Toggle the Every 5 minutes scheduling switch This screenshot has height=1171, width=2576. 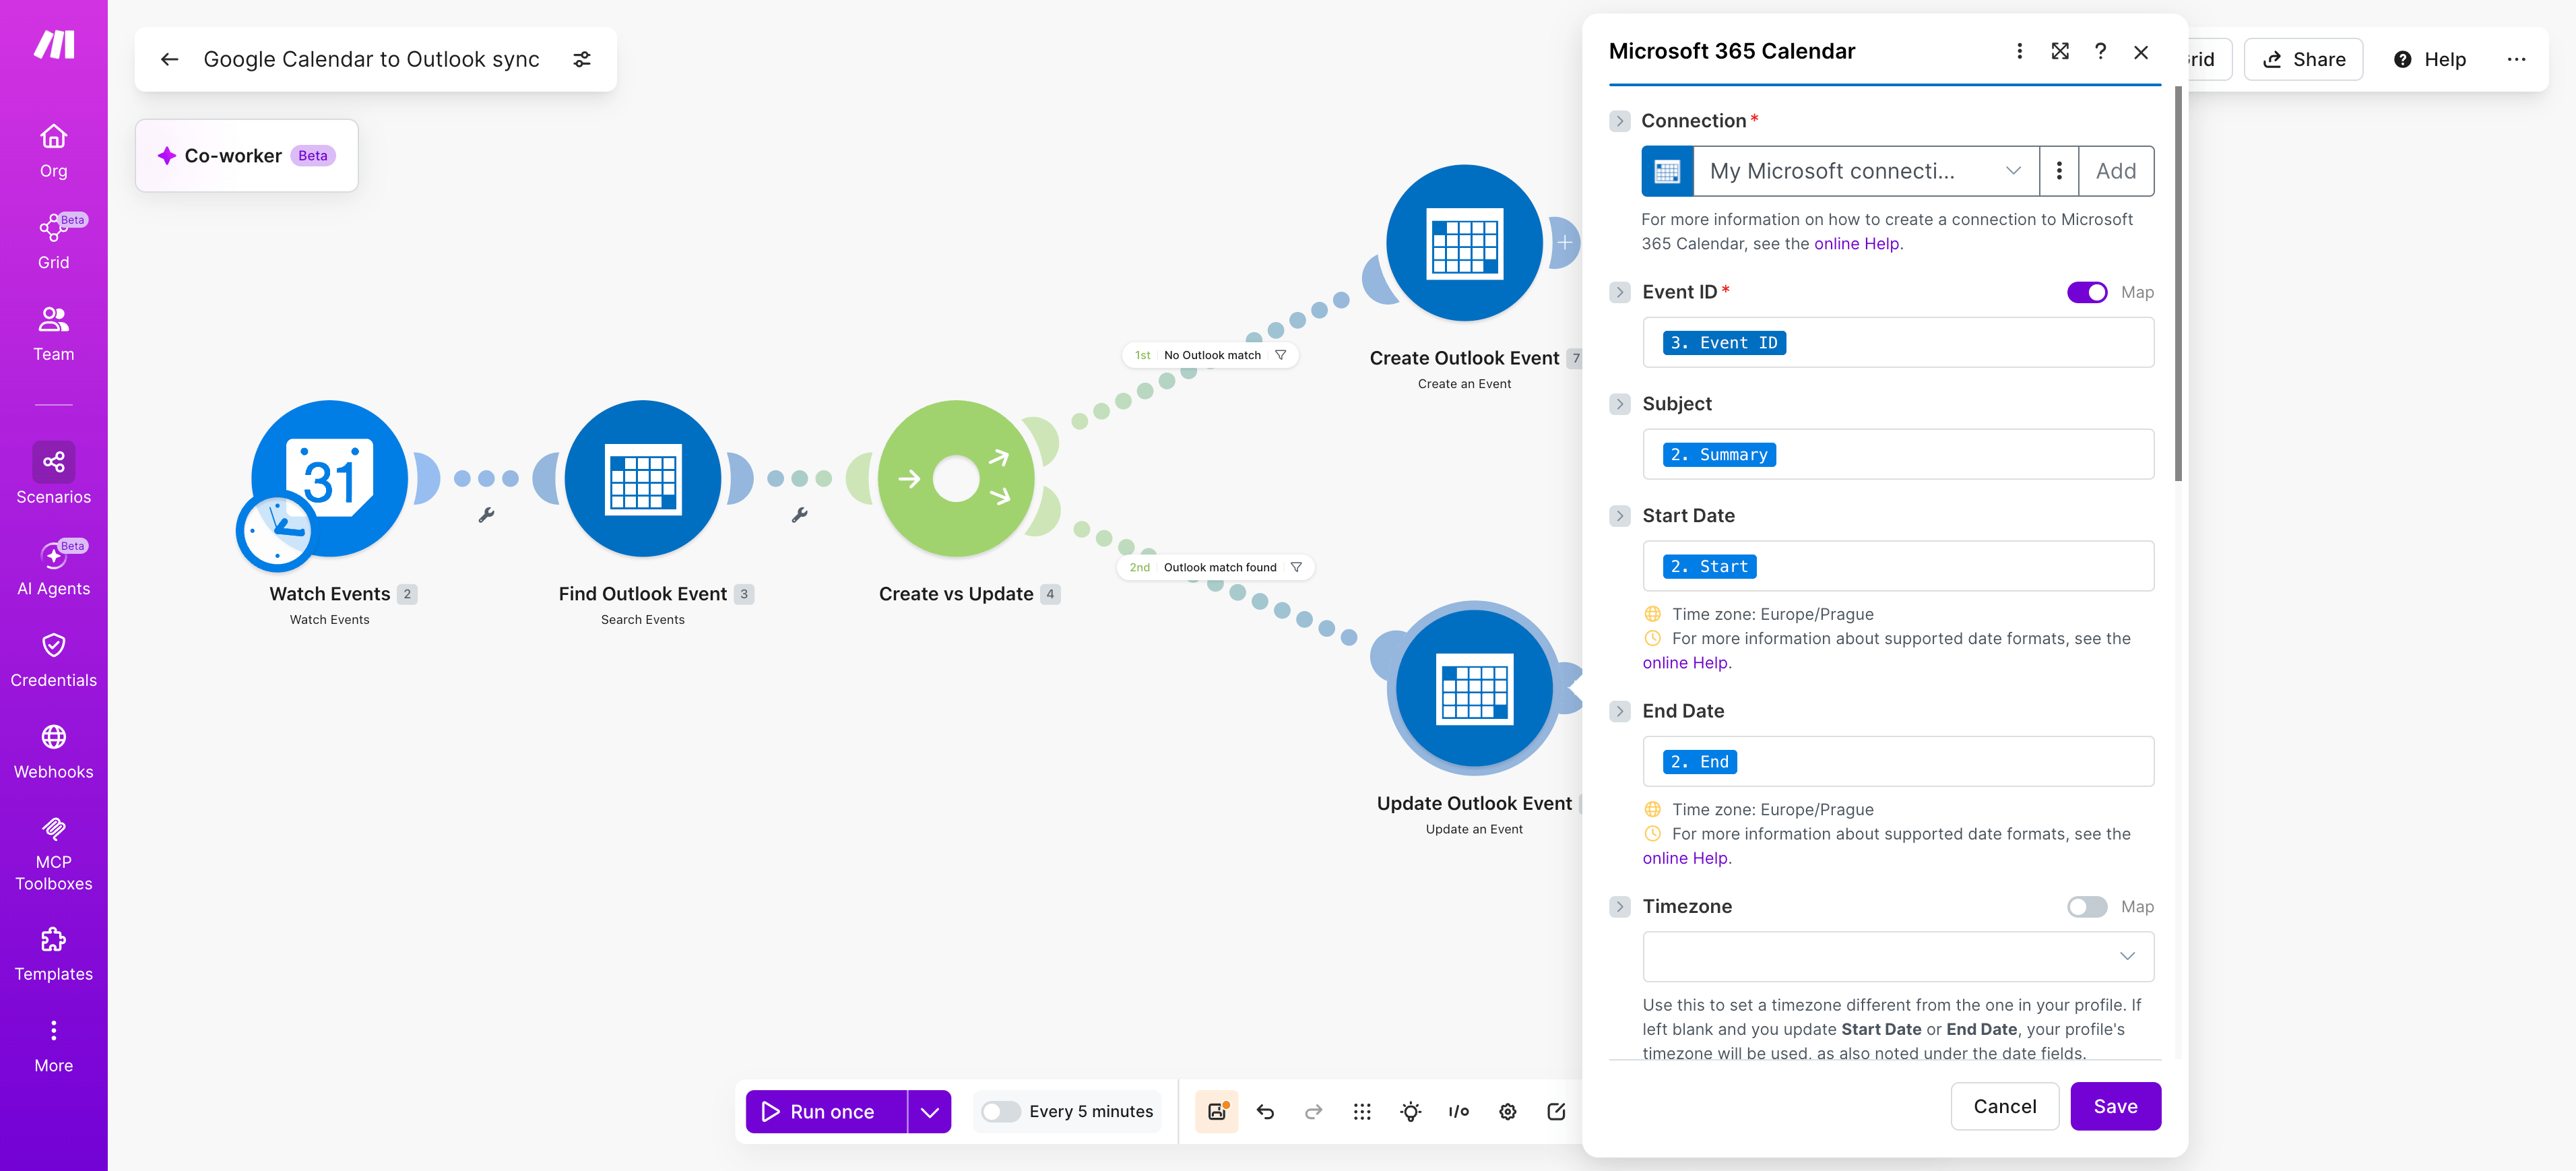coord(1000,1111)
